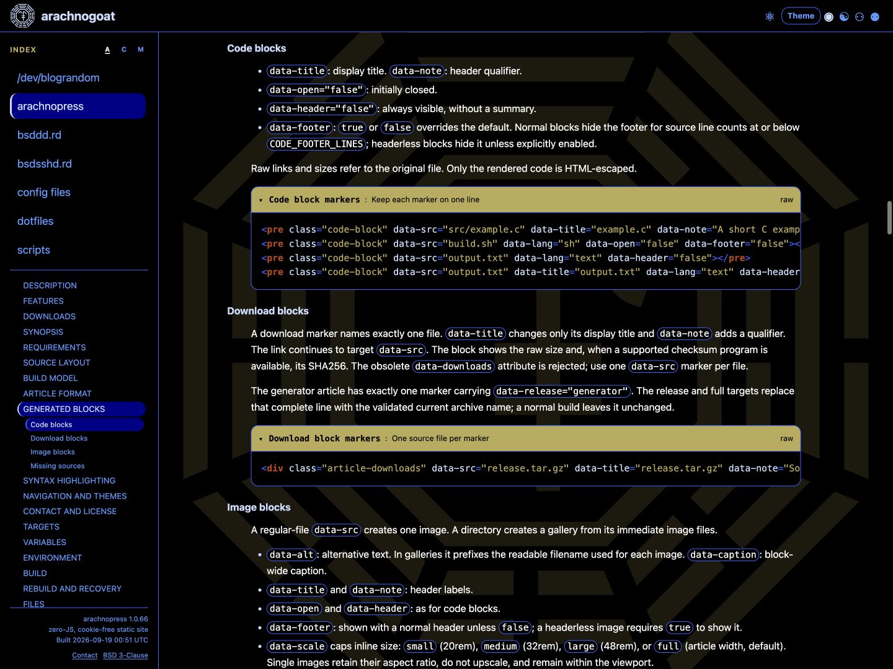Collapse the Download block markers disclosure triangle
Viewport: 893px width, 669px height.
[261, 439]
